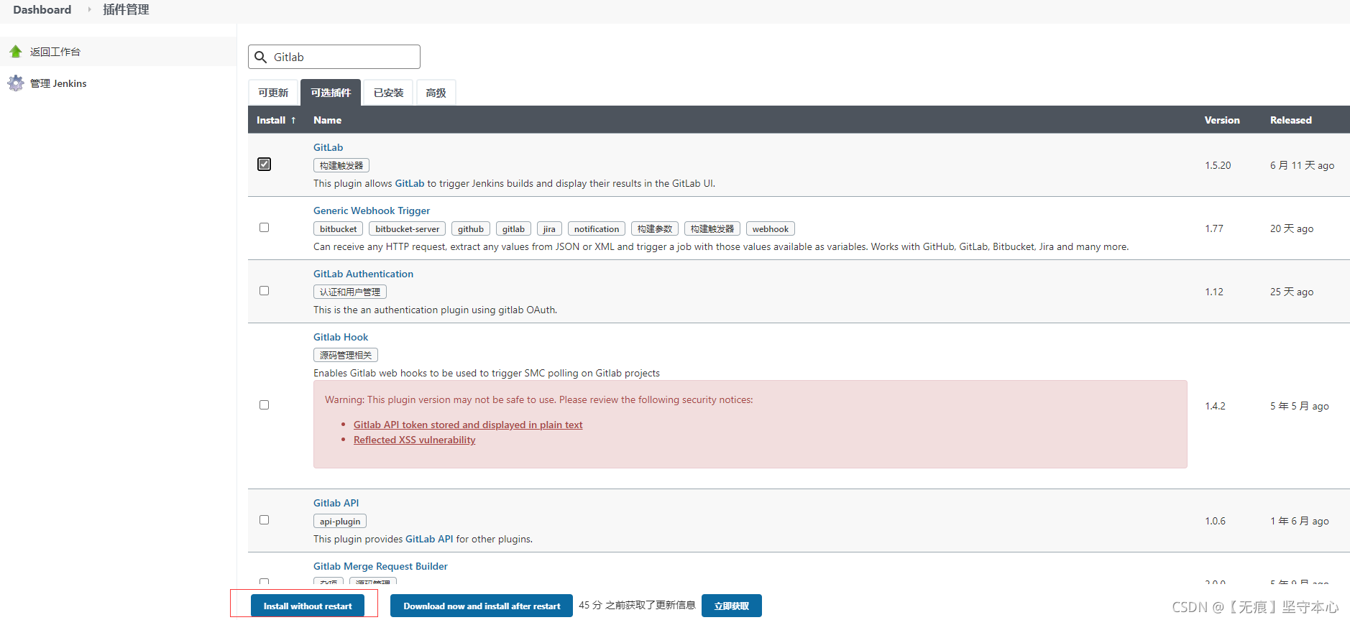The width and height of the screenshot is (1350, 620).
Task: Click the api-plugin tag
Action: coord(340,521)
